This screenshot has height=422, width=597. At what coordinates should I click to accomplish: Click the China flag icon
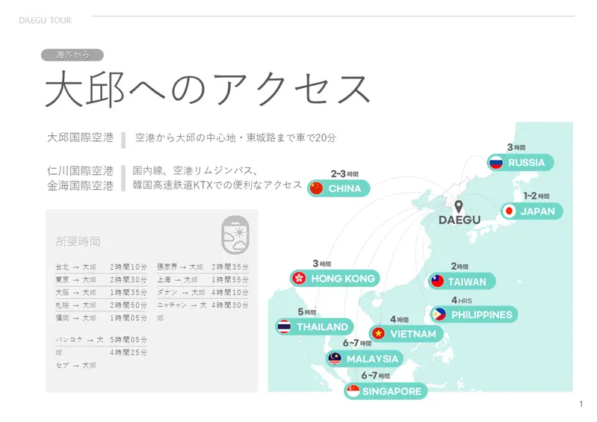coord(316,188)
